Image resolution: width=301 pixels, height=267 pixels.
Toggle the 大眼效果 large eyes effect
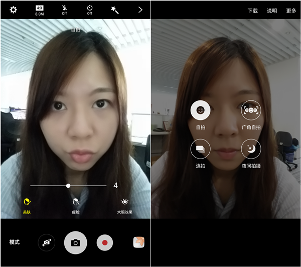125,205
